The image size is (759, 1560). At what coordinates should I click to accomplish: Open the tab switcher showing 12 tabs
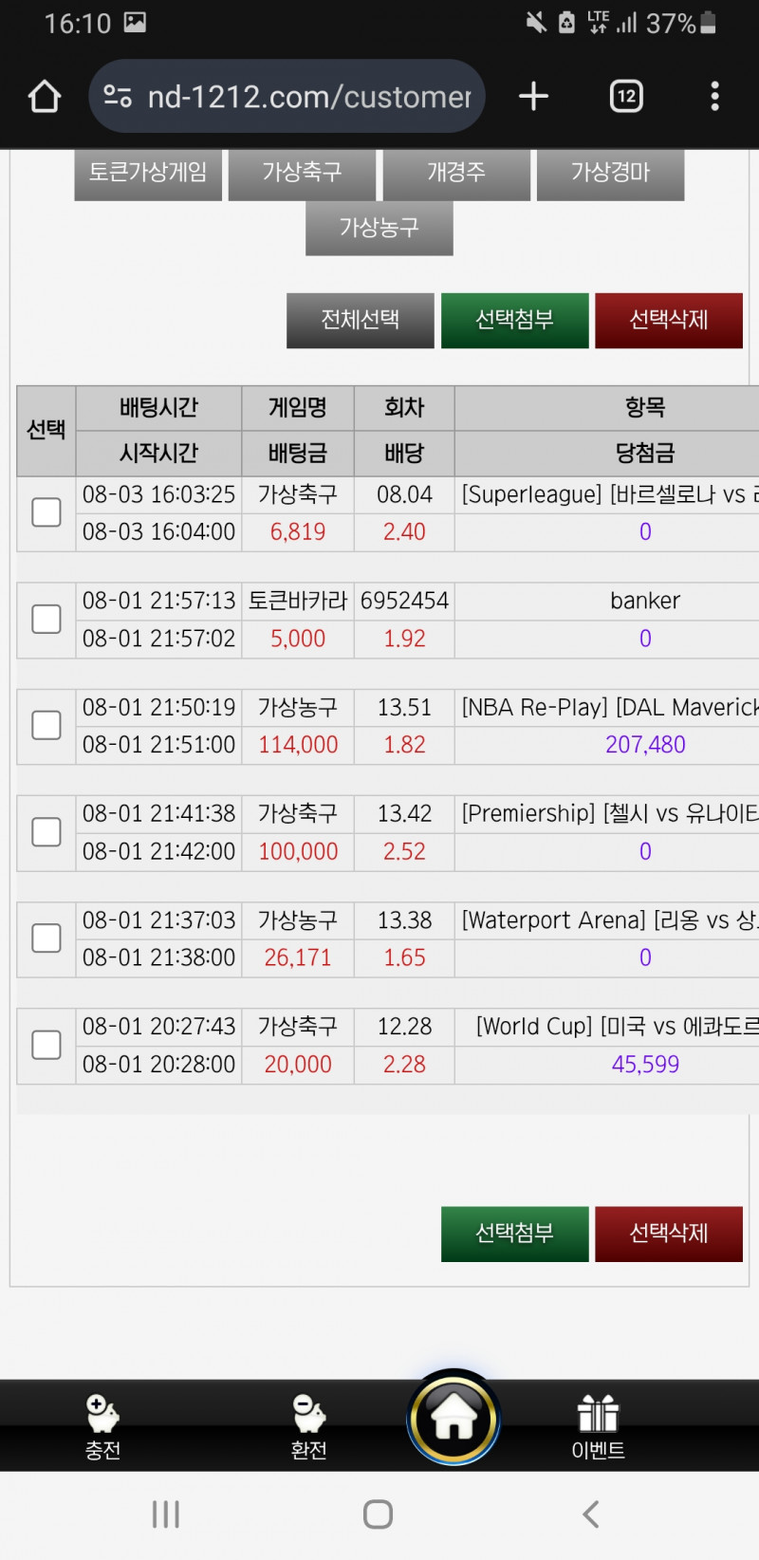click(x=626, y=96)
